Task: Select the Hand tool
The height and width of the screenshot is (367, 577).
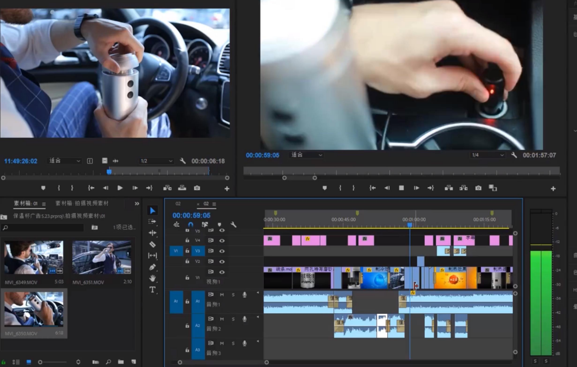Action: (152, 278)
